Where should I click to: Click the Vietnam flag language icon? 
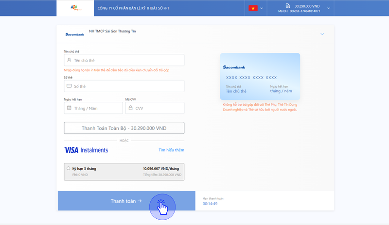253,8
